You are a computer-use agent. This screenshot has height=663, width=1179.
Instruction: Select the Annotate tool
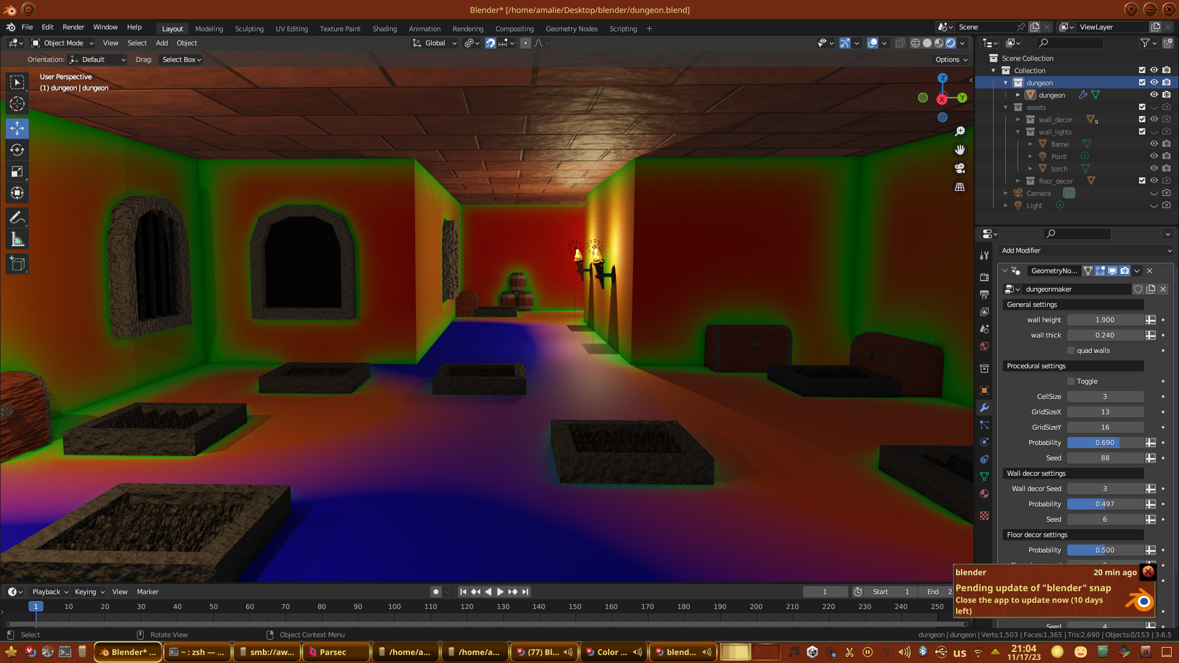(17, 218)
